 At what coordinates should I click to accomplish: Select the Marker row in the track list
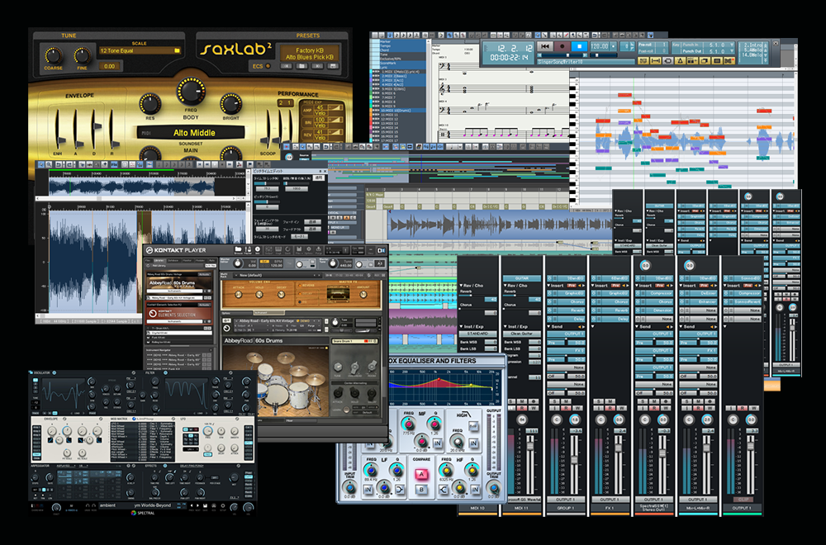click(x=402, y=41)
